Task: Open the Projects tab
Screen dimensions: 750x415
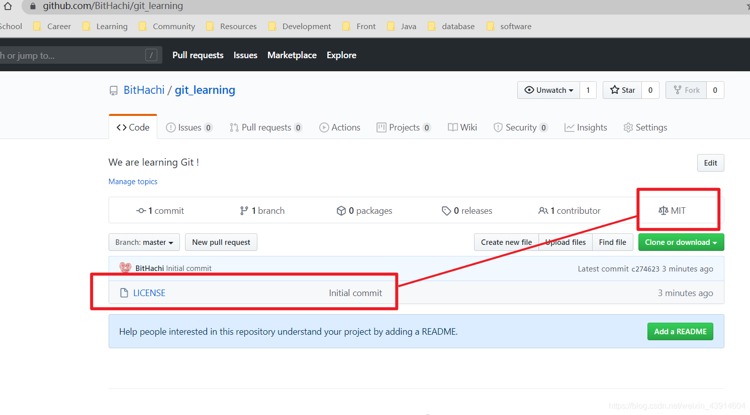Action: (404, 127)
